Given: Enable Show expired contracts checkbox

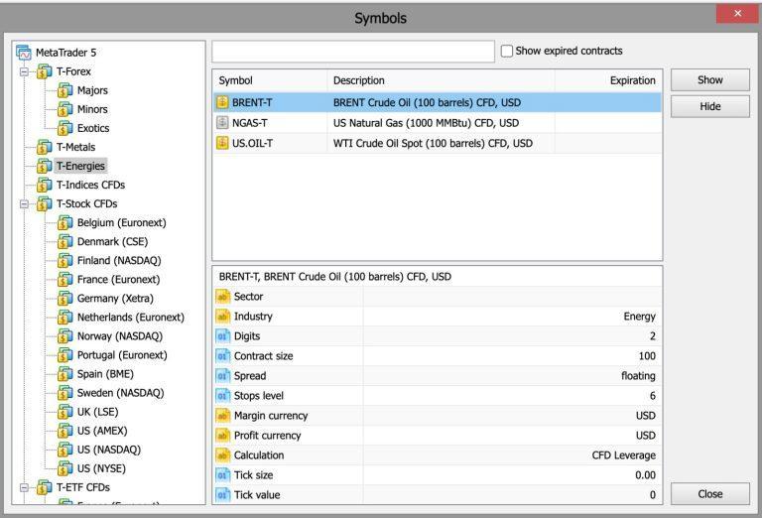Looking at the screenshot, I should 507,51.
